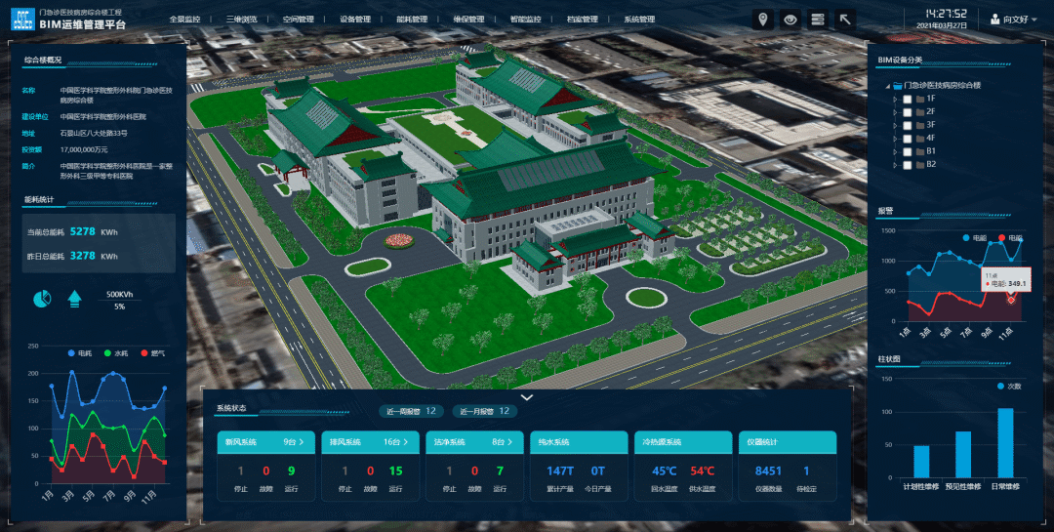Click the location pin icon in toolbar
The width and height of the screenshot is (1054, 532).
(x=762, y=20)
